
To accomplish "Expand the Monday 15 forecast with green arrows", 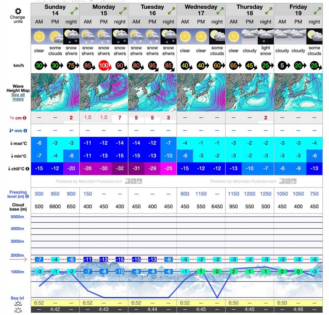I will 123,11.
